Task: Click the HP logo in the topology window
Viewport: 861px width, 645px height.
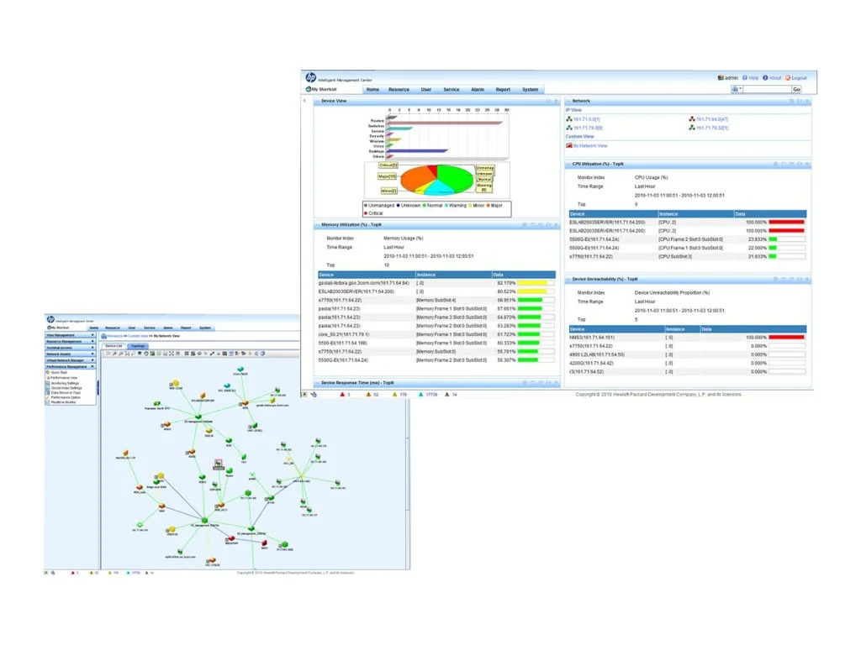Action: tap(50, 320)
